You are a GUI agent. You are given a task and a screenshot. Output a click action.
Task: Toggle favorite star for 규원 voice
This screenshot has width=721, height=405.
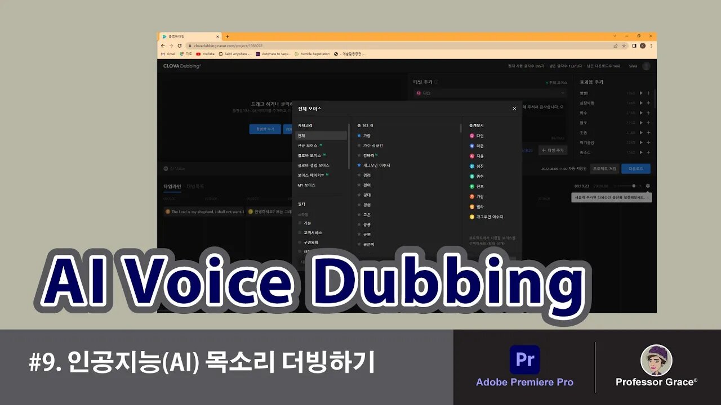pyautogui.click(x=359, y=234)
